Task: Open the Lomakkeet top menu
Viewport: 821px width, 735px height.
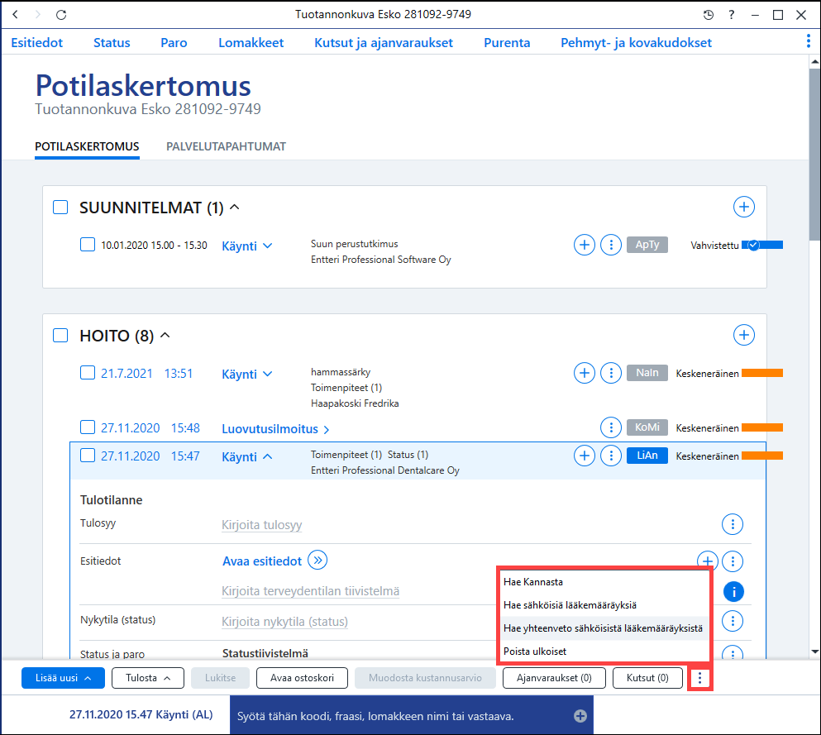Action: tap(251, 42)
